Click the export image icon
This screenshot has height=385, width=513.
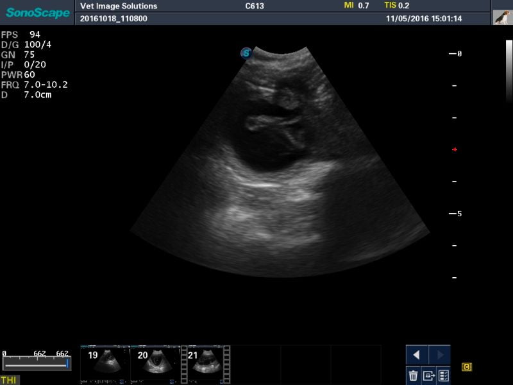point(428,375)
